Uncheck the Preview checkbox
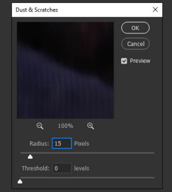This screenshot has height=192, width=172. point(124,61)
